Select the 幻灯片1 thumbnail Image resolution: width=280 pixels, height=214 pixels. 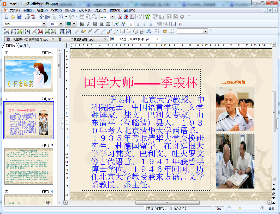point(29,74)
